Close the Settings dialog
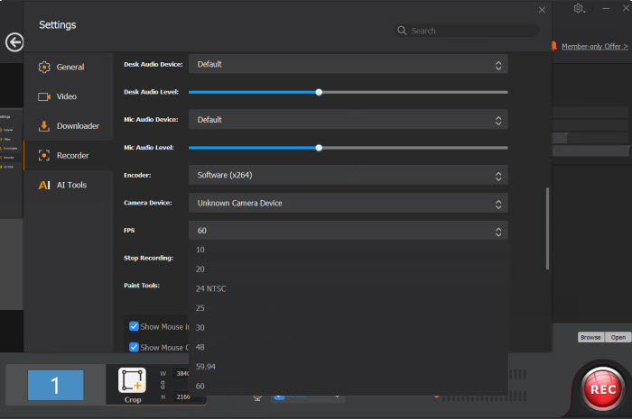Image resolution: width=632 pixels, height=419 pixels. point(542,10)
